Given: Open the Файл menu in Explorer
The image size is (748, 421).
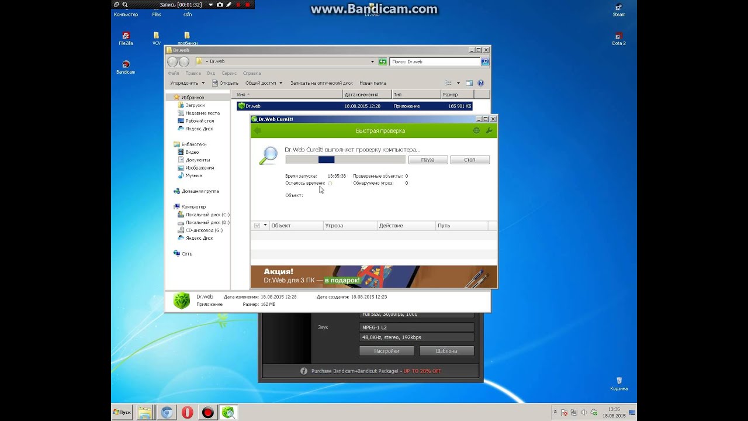Looking at the screenshot, I should (x=174, y=73).
